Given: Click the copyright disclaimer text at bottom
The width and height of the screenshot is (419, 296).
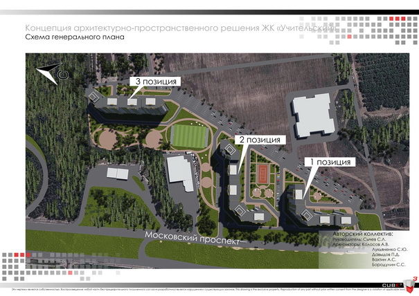Looking at the screenshot, I should point(194,287).
